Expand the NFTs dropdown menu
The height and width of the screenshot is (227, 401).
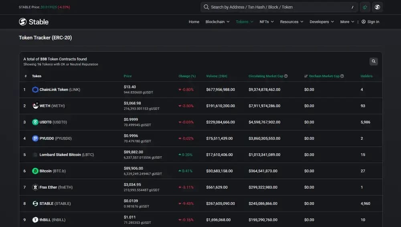(x=267, y=22)
